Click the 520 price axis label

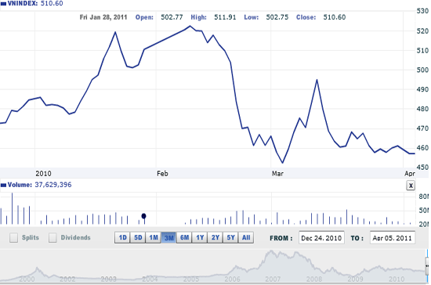(x=422, y=31)
